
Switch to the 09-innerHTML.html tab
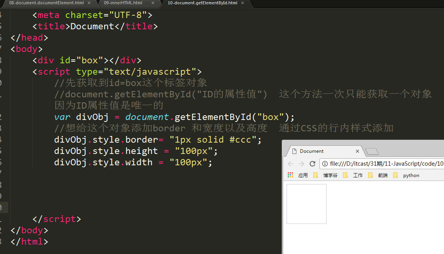tap(123, 3)
